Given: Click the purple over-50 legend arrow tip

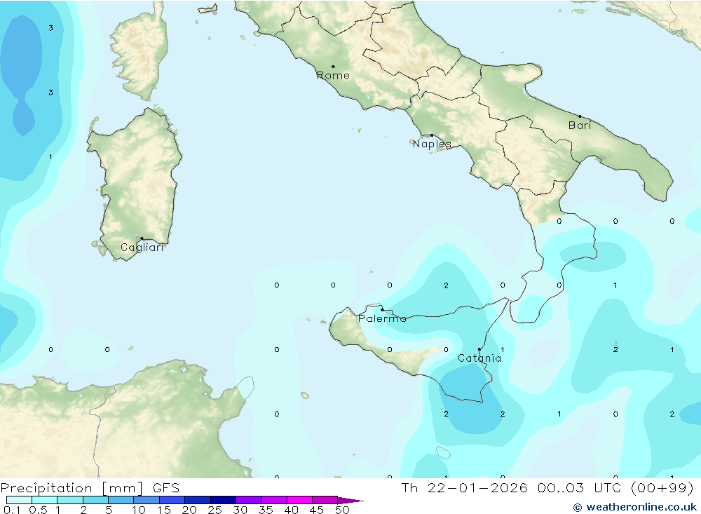Looking at the screenshot, I should tap(350, 501).
